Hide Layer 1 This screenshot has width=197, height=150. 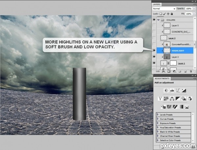154,63
